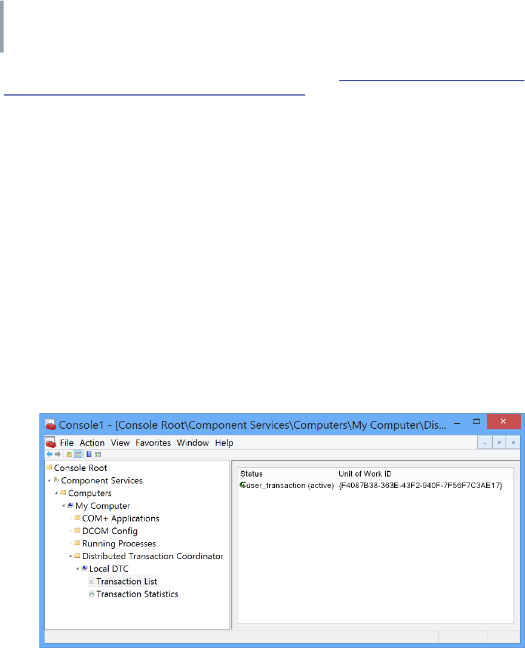
Task: Click the Up one level toolbar icon
Action: [x=69, y=454]
